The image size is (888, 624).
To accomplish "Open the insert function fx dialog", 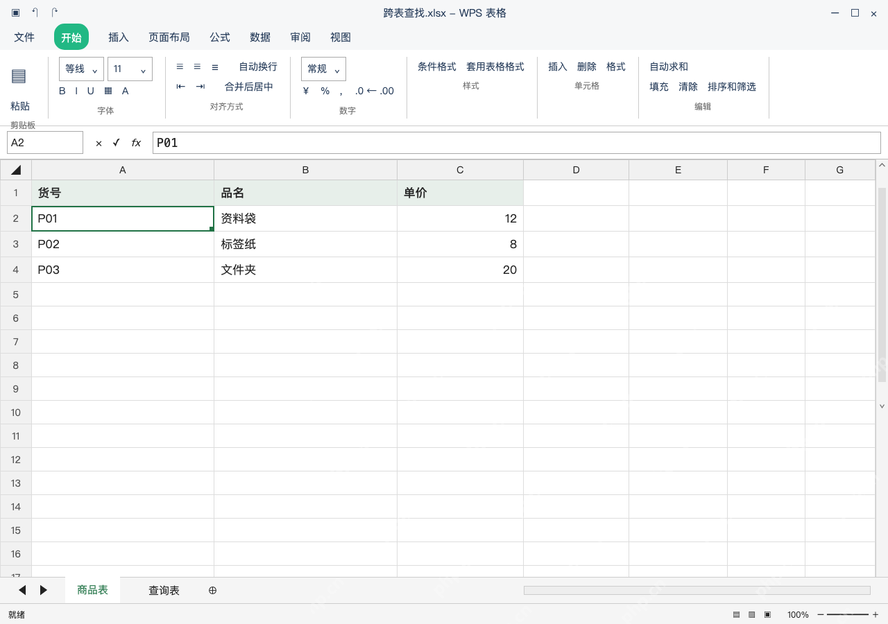I will pos(136,143).
